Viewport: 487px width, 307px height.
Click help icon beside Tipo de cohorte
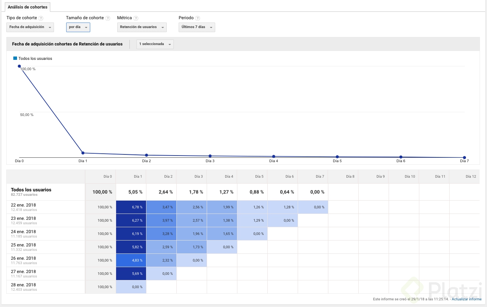(x=41, y=18)
